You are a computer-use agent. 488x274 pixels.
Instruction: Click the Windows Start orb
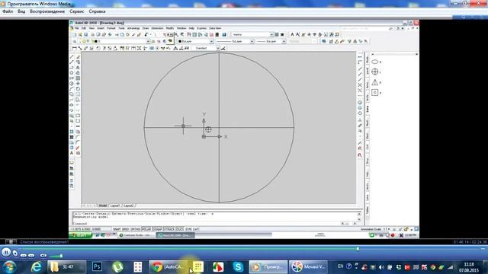click(x=9, y=267)
